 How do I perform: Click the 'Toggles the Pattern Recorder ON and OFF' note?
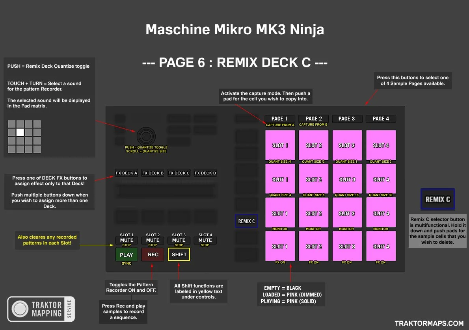[131, 287]
